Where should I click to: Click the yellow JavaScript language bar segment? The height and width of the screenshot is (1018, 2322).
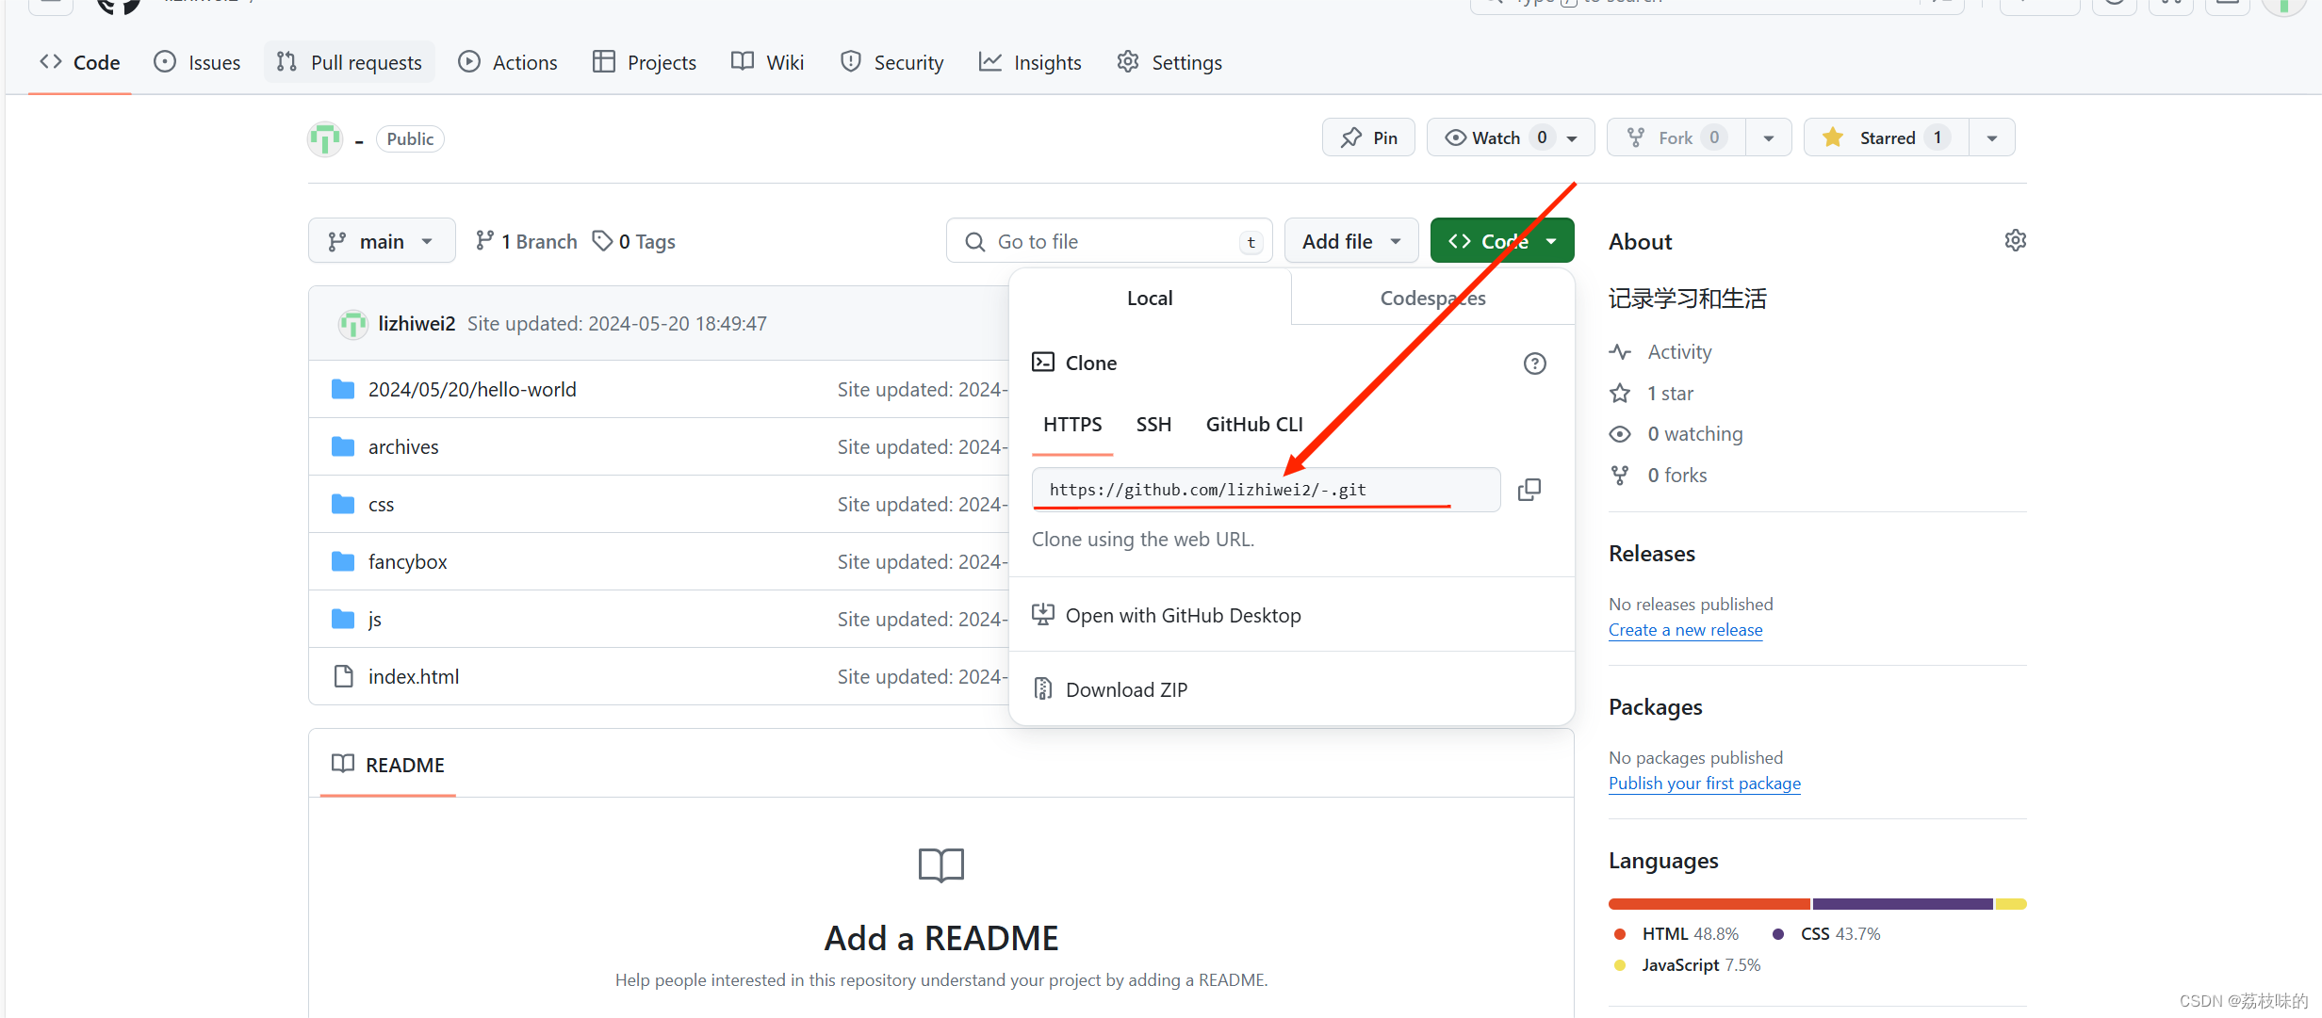click(2011, 904)
